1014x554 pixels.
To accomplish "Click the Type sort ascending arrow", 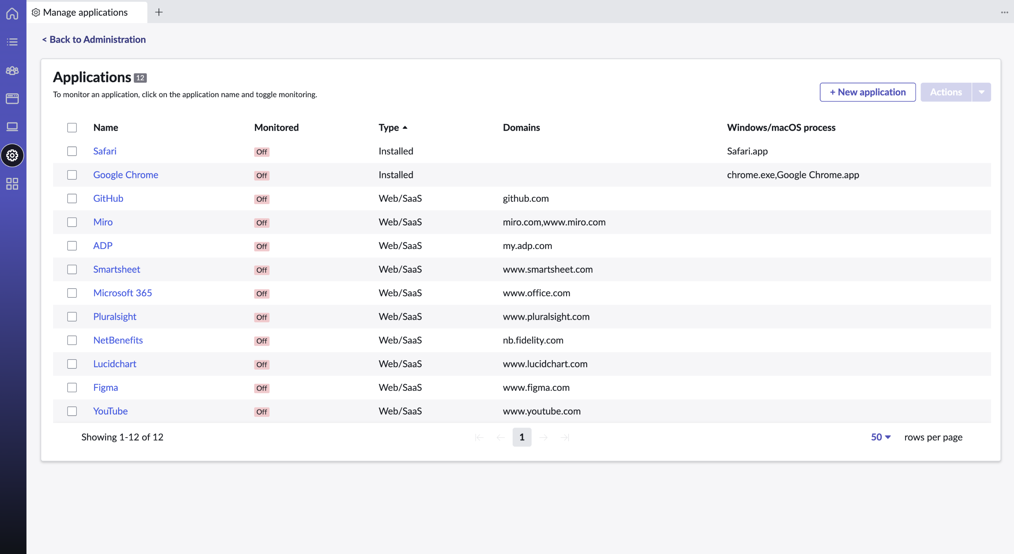I will click(x=405, y=128).
